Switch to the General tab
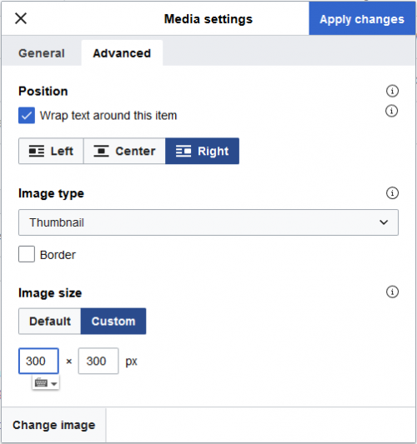The image size is (417, 444). [42, 53]
